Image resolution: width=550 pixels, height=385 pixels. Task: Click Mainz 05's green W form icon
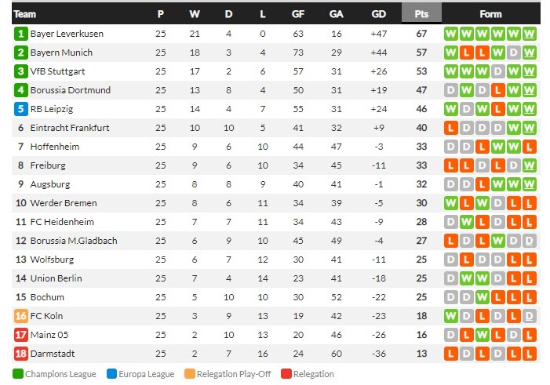pos(483,335)
